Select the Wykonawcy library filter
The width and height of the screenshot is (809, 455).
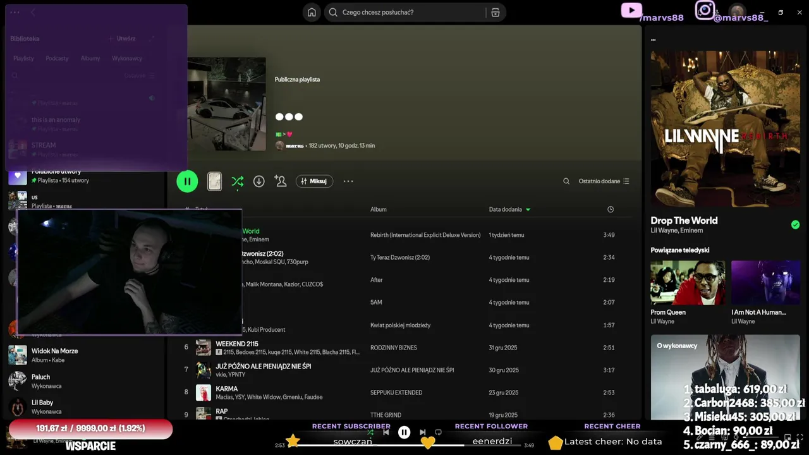(x=127, y=58)
